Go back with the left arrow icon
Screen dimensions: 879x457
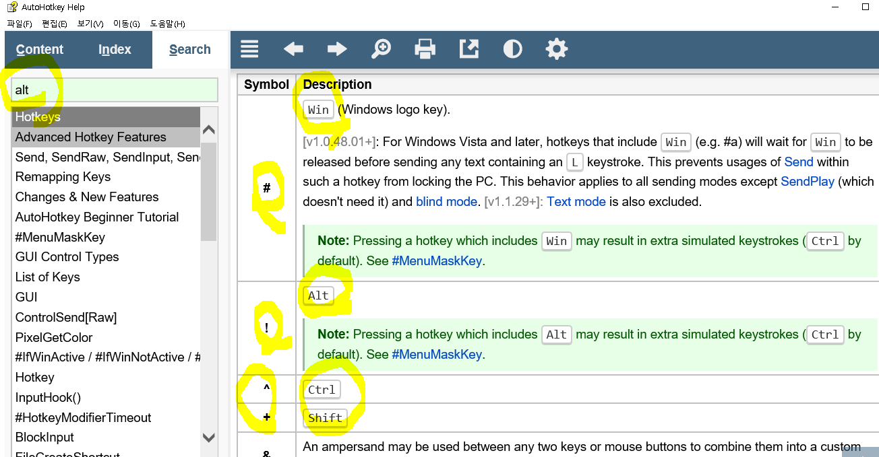(293, 49)
